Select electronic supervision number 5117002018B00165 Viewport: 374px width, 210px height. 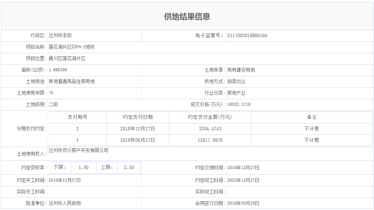tap(247, 36)
